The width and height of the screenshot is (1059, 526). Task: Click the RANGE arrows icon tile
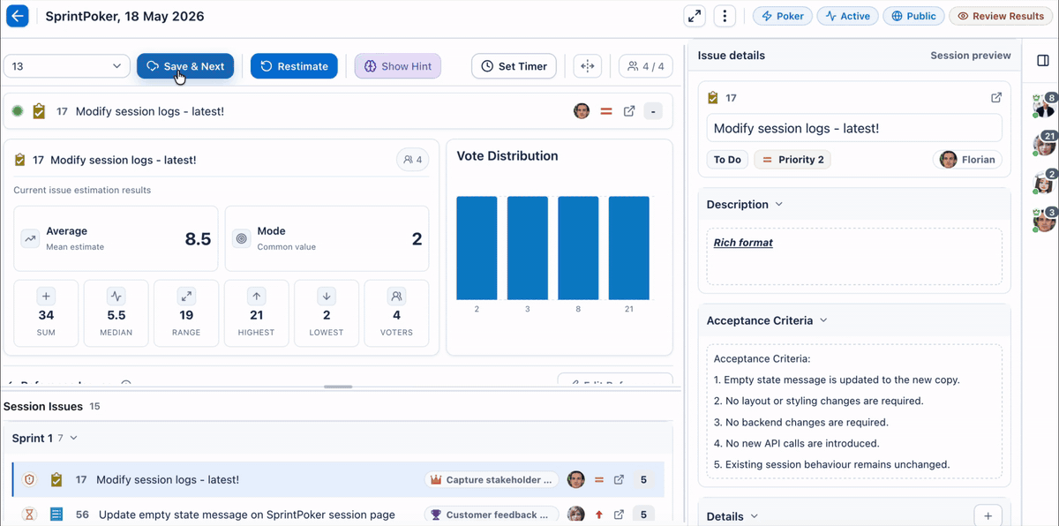186,297
